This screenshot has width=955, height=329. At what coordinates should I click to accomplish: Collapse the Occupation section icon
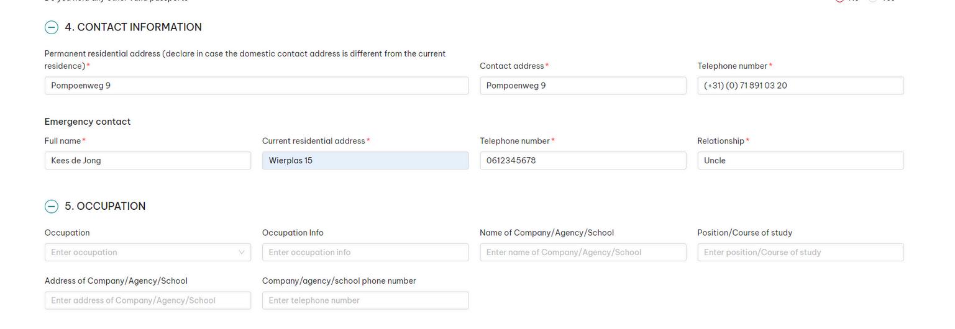(x=52, y=206)
